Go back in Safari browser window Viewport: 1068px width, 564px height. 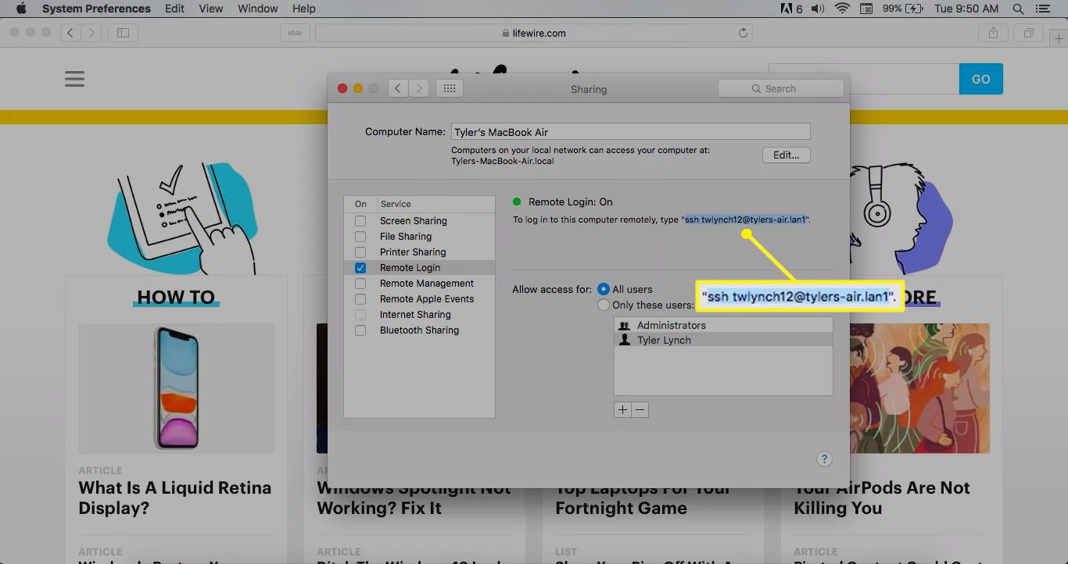click(70, 33)
